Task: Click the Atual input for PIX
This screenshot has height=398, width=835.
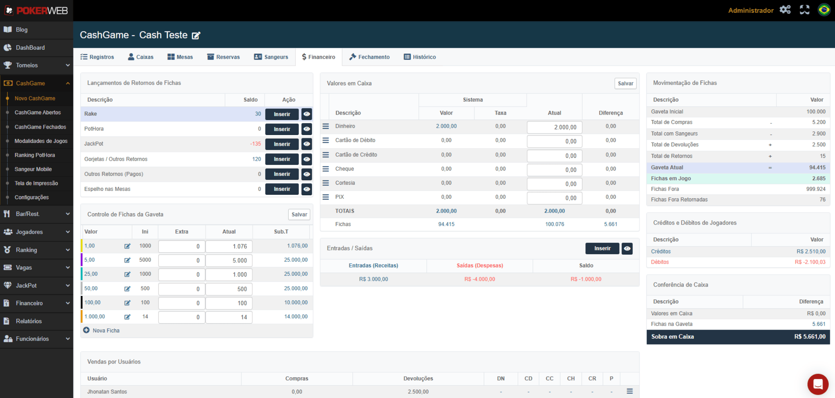Action: pos(554,198)
